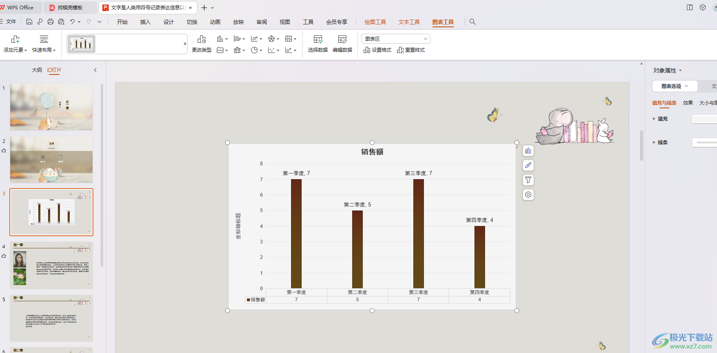Select the 效果 tab in properties panel

(x=688, y=103)
